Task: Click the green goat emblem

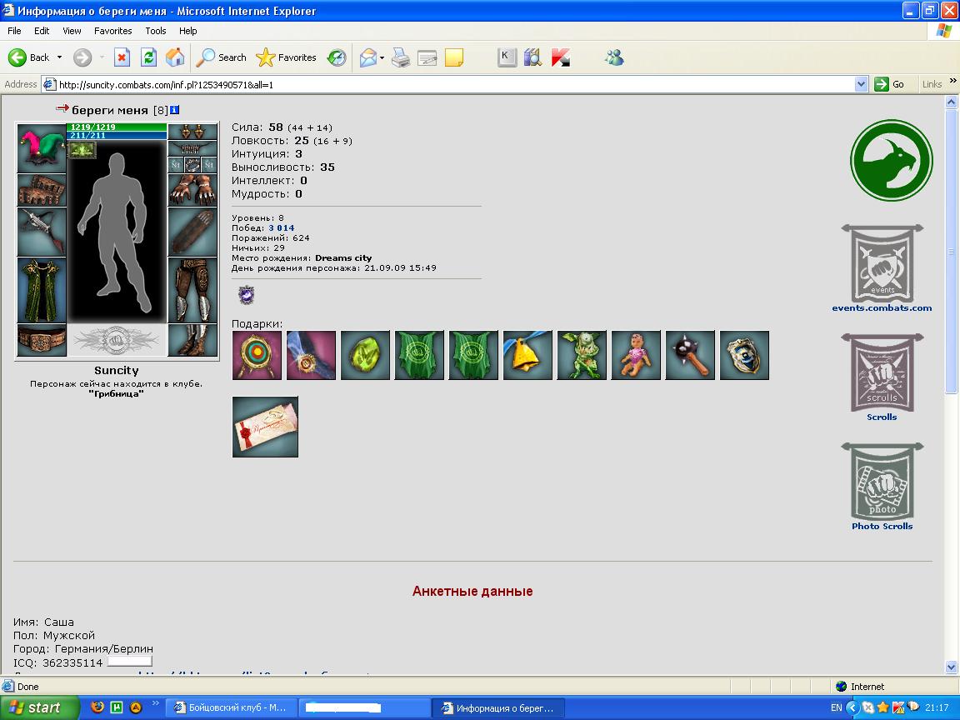Action: click(x=892, y=160)
